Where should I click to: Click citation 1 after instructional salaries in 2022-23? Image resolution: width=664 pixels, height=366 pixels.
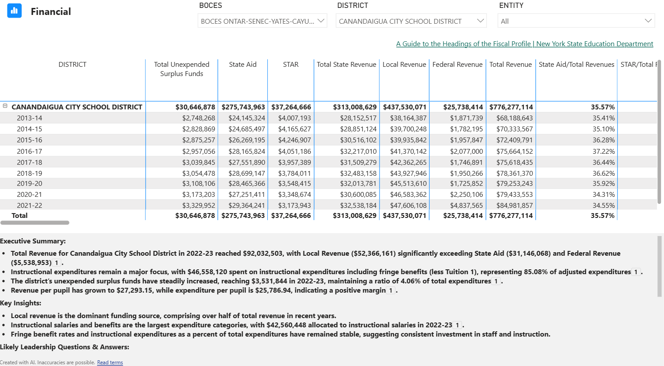pyautogui.click(x=457, y=325)
